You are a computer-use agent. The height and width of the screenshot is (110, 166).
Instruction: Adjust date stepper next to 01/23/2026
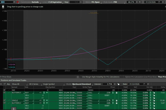(x=163, y=2)
